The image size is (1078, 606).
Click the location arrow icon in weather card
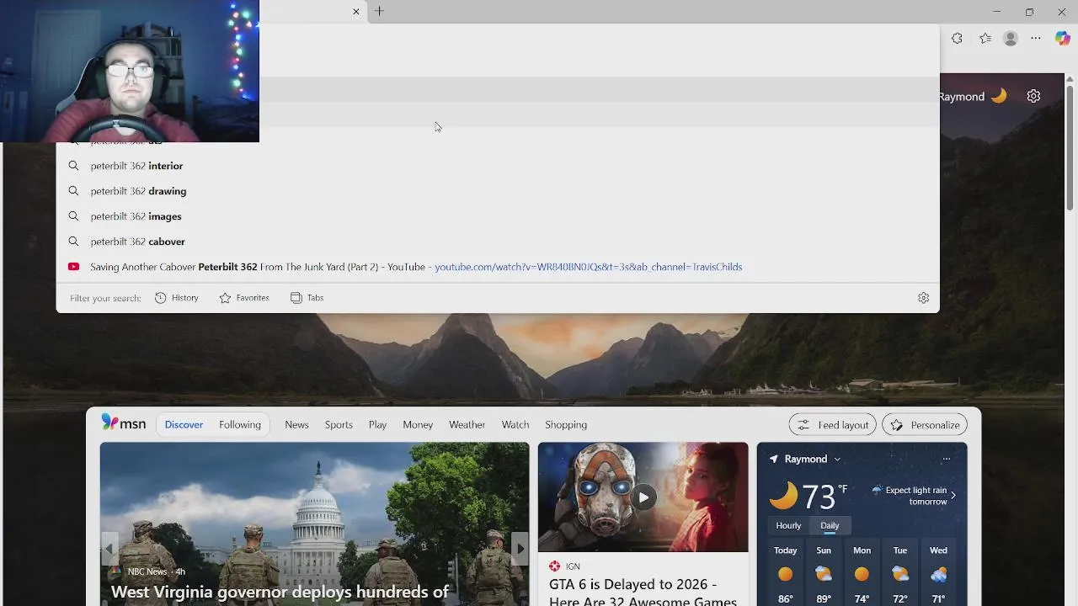[x=773, y=460]
